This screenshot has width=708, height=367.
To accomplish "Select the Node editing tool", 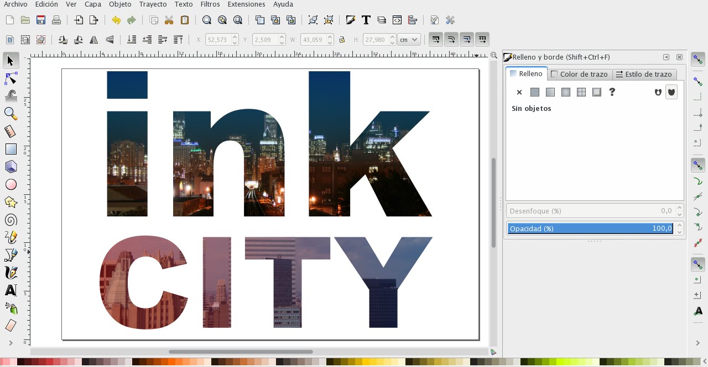I will tap(11, 78).
